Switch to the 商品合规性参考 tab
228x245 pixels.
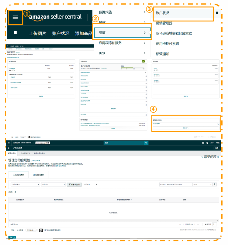click(39, 153)
